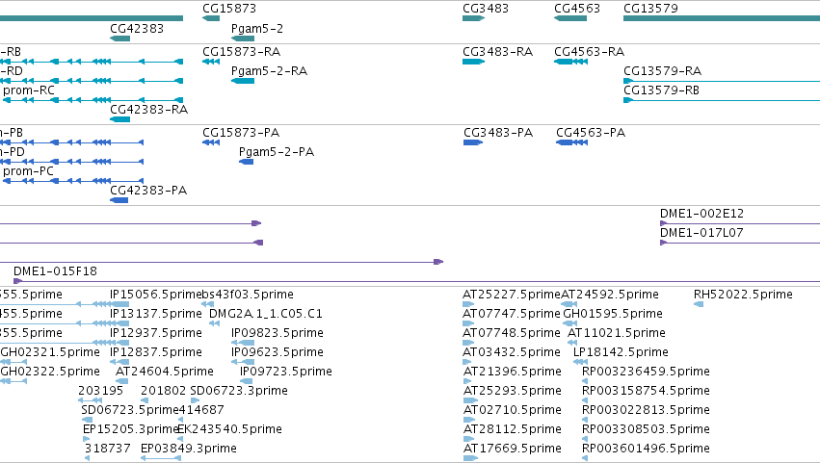Viewport: 820px width, 463px height.
Task: Click EST GH02322.5prime
Action: [x=50, y=373]
